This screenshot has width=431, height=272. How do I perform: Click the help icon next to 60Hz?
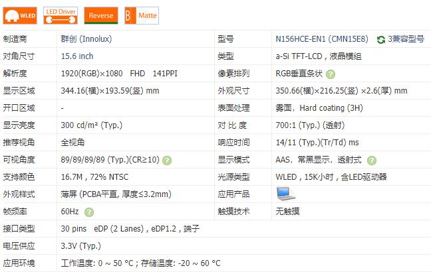click(88, 212)
